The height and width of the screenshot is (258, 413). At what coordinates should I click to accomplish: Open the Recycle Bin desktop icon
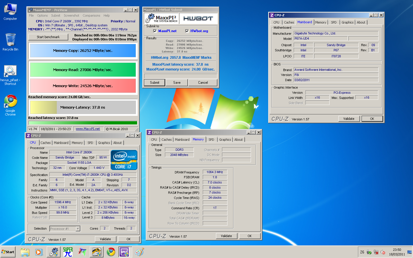[x=10, y=42]
